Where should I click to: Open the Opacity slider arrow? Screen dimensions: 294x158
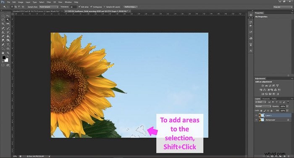click(x=287, y=106)
